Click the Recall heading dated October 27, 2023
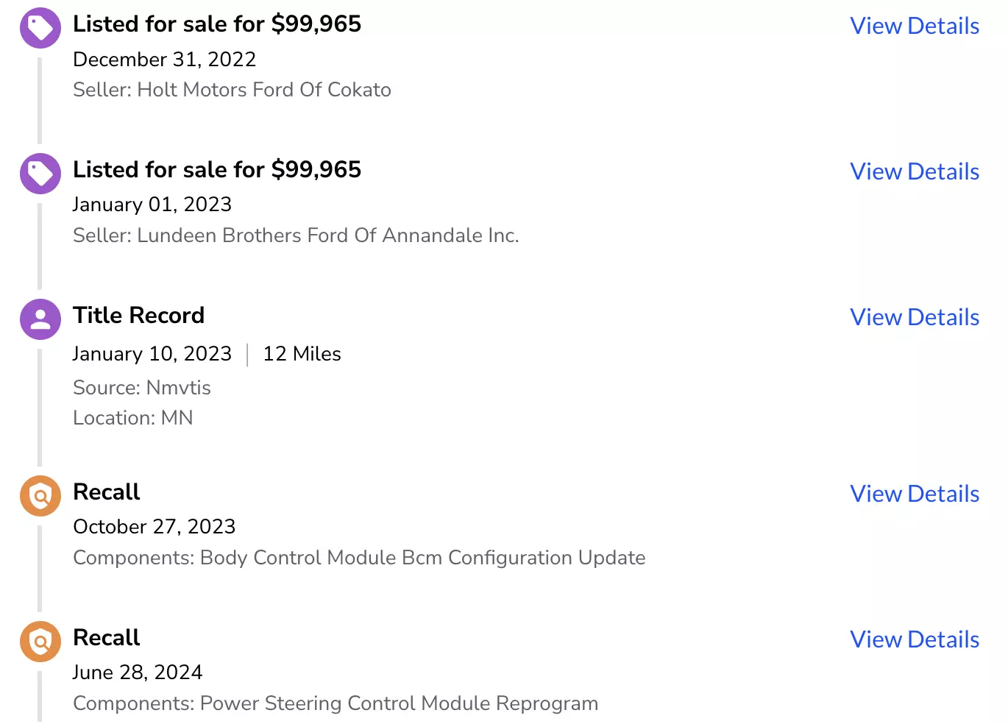The height and width of the screenshot is (724, 1008). (107, 492)
